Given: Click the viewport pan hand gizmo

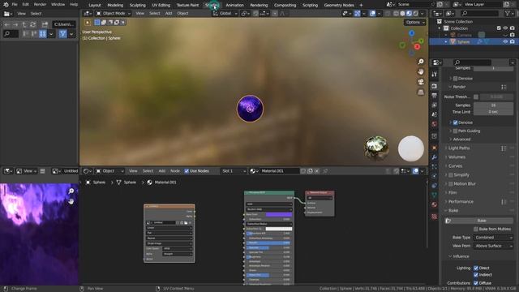Looking at the screenshot, I should (x=421, y=71).
